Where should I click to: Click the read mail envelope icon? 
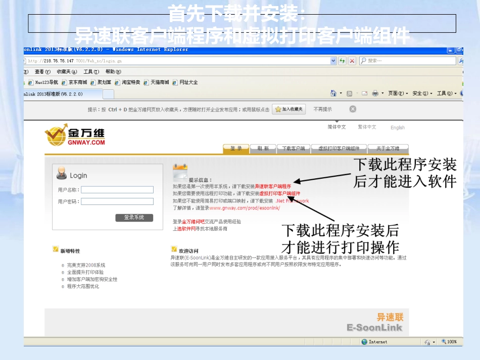click(x=364, y=93)
